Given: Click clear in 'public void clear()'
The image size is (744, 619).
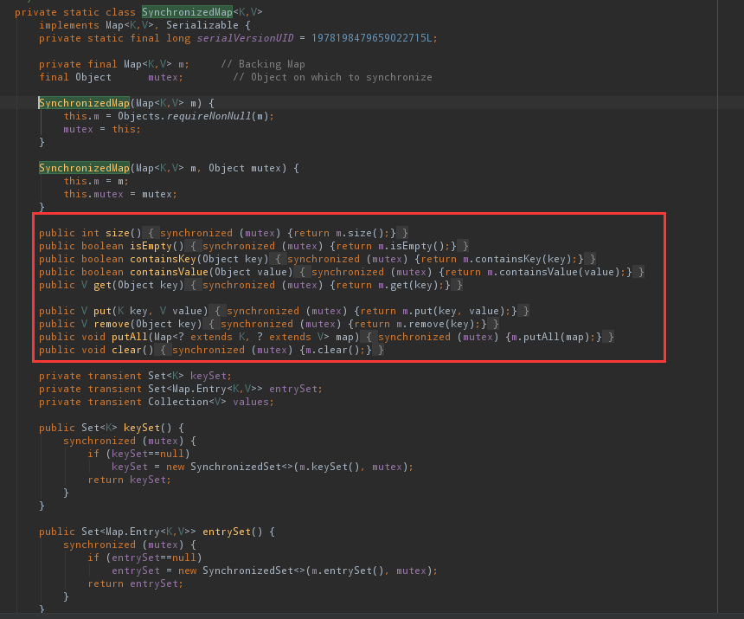Looking at the screenshot, I should pos(126,350).
